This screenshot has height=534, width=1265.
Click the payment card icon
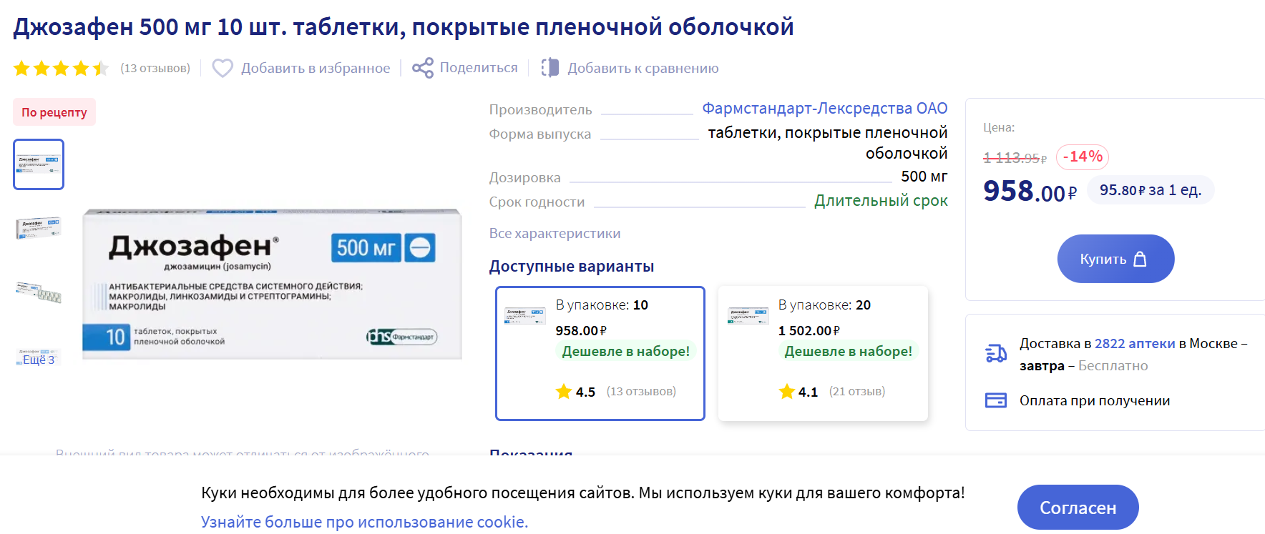[x=996, y=400]
